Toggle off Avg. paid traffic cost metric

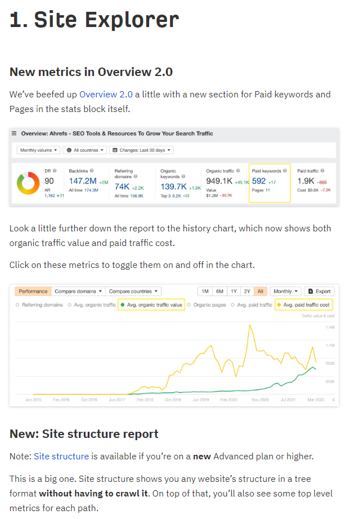[303, 305]
